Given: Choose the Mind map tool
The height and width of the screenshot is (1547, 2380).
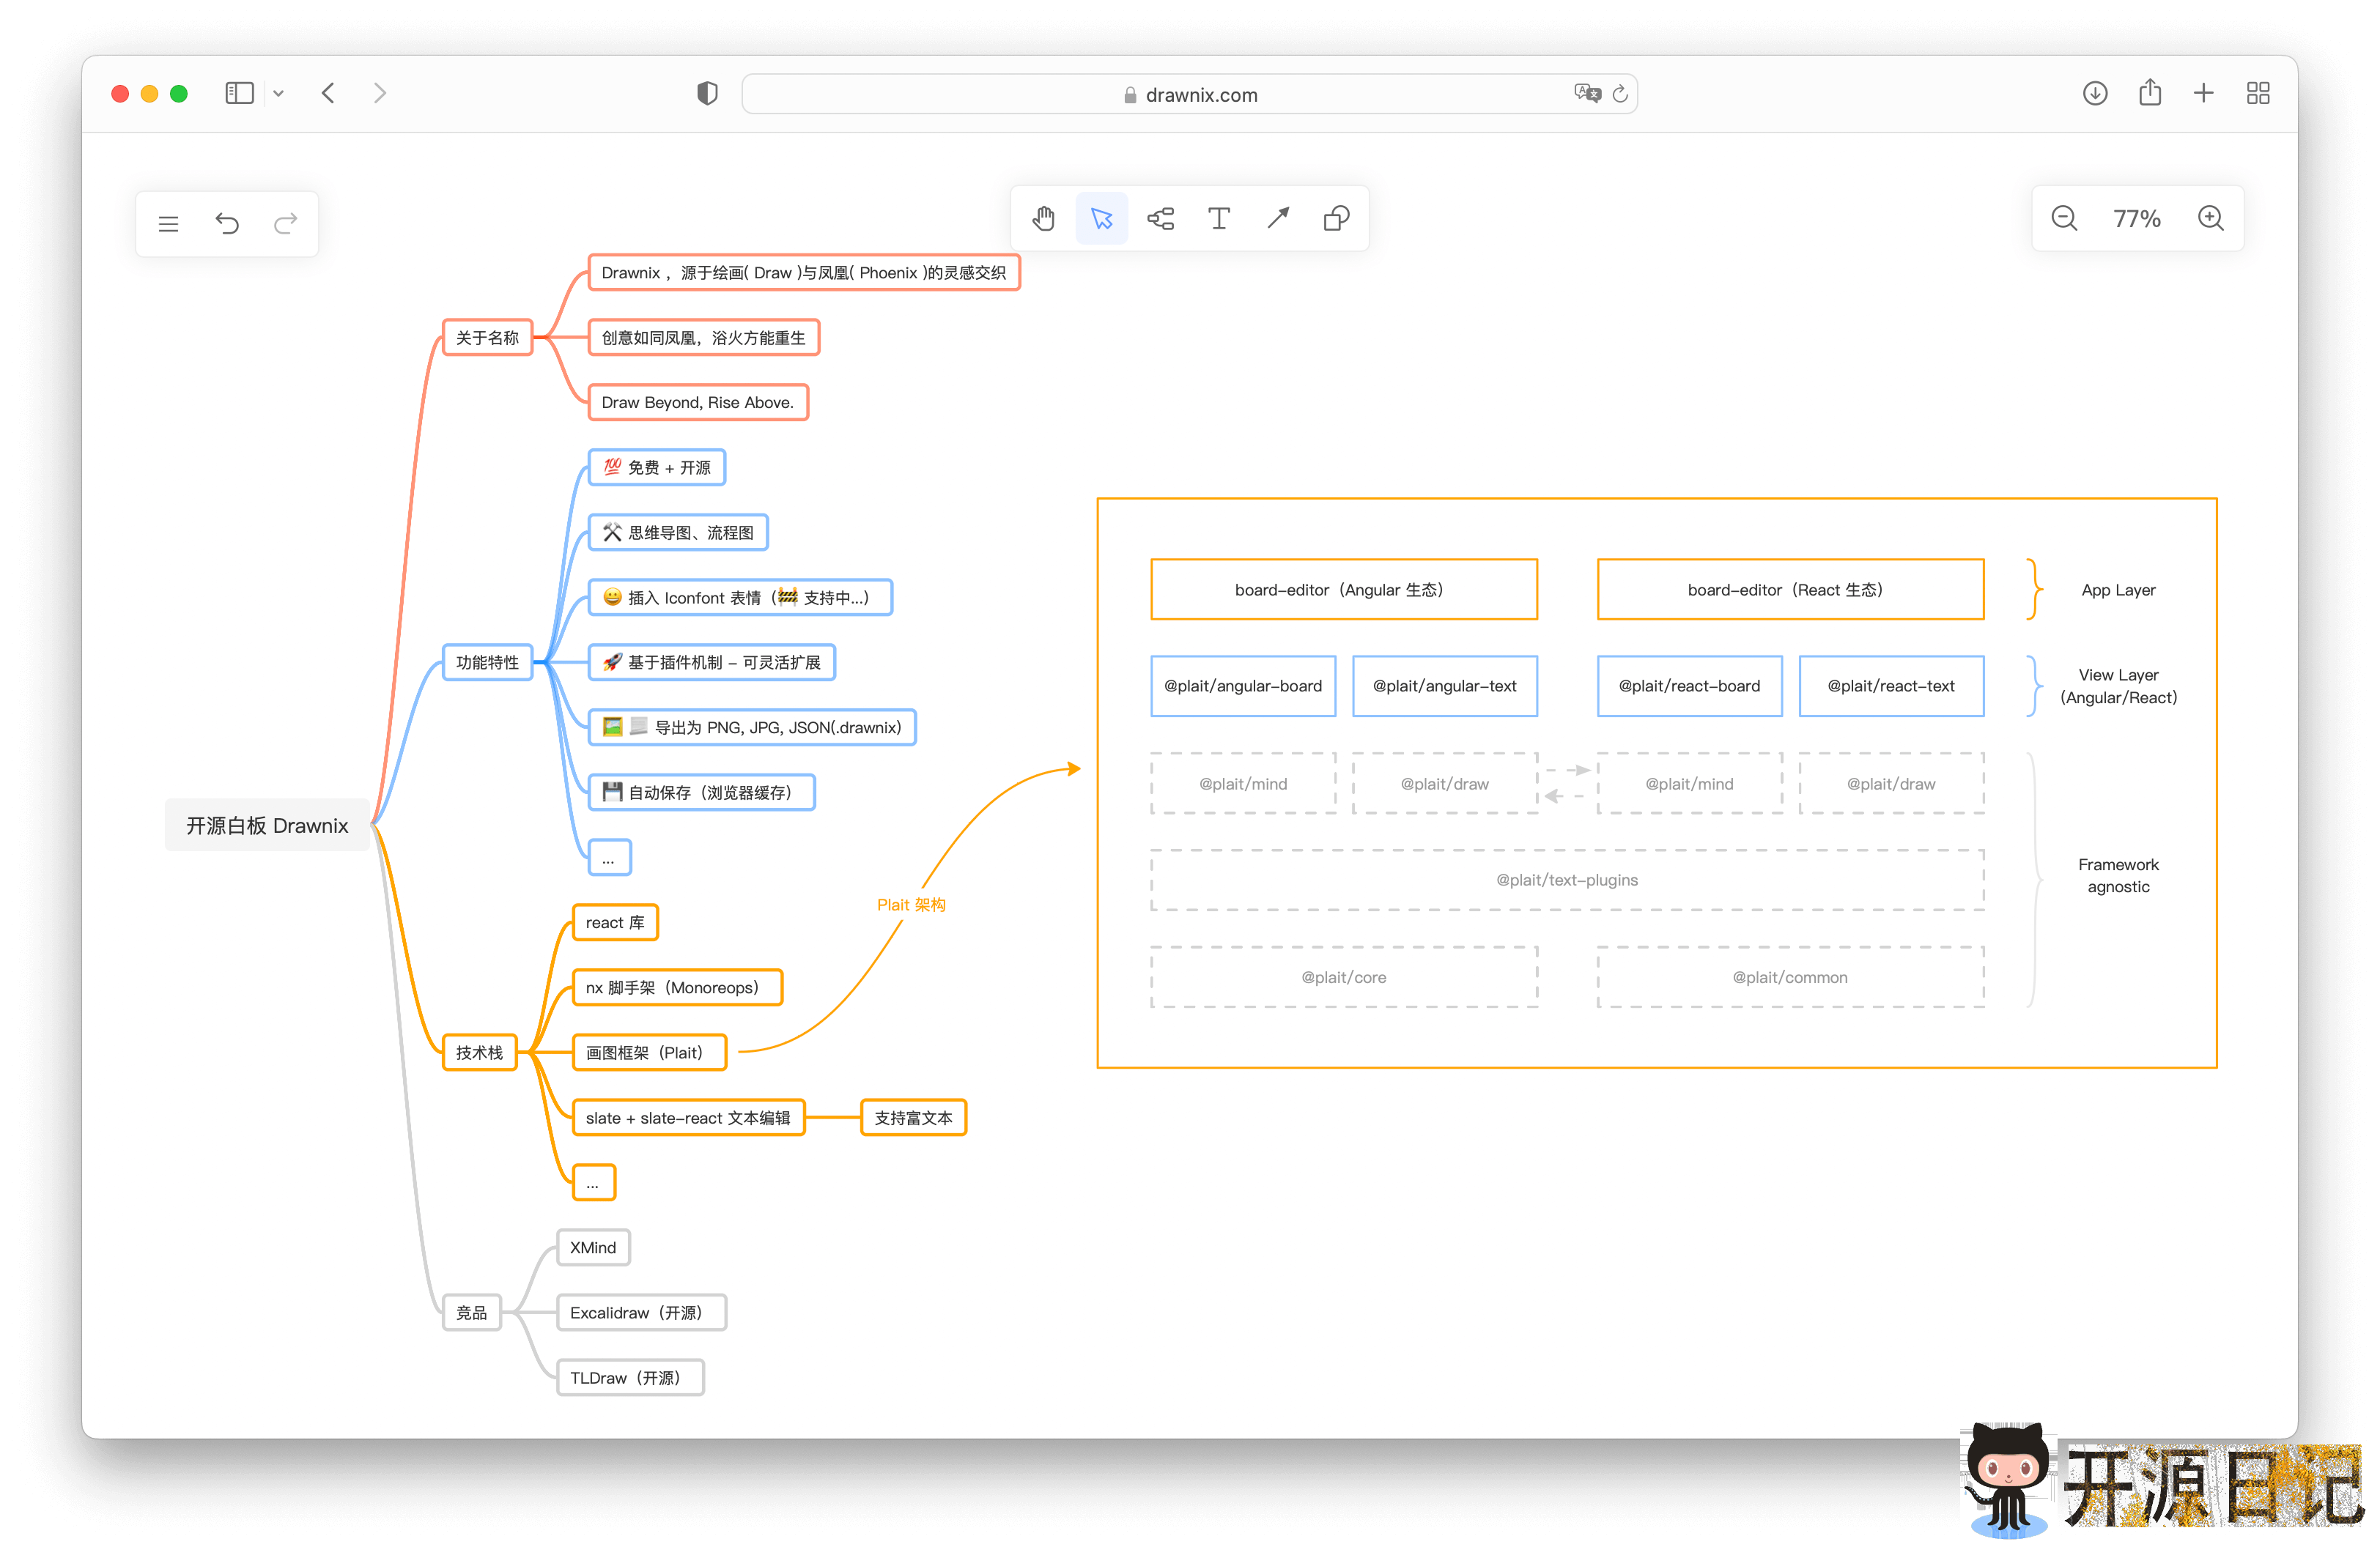Looking at the screenshot, I should pyautogui.click(x=1160, y=218).
